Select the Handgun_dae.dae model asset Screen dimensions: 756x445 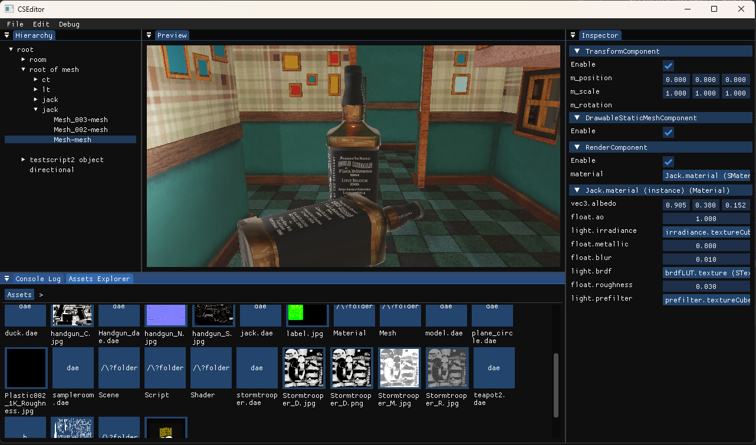tap(119, 315)
